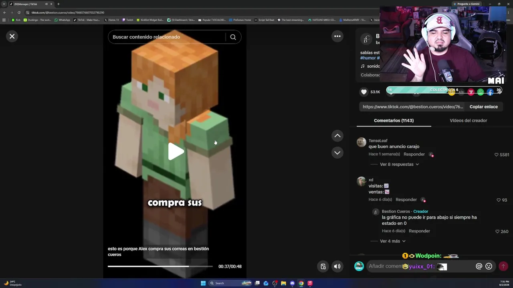Viewport: 513px width, 288px height.
Task: Mention a user with the @ icon
Action: 479,266
